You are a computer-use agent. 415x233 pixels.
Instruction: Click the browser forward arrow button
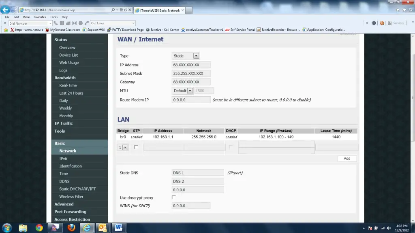coord(14,10)
